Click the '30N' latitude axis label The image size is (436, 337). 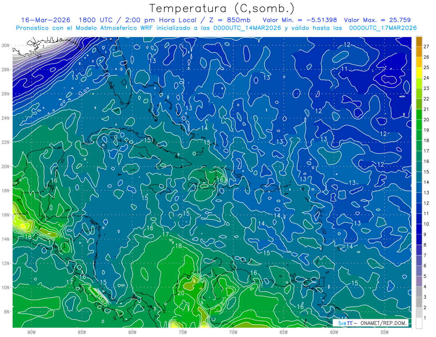click(x=6, y=45)
